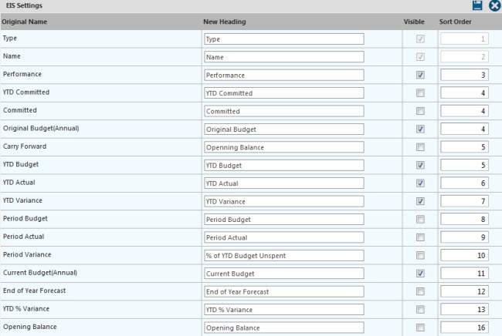Close the EIS Settings dialog
Viewport: 502px width, 336px height.
click(x=494, y=5)
